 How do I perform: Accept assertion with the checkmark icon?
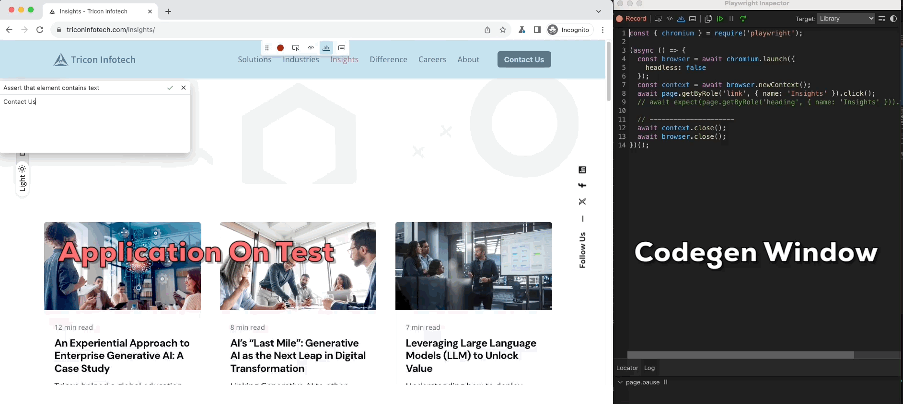pyautogui.click(x=170, y=88)
